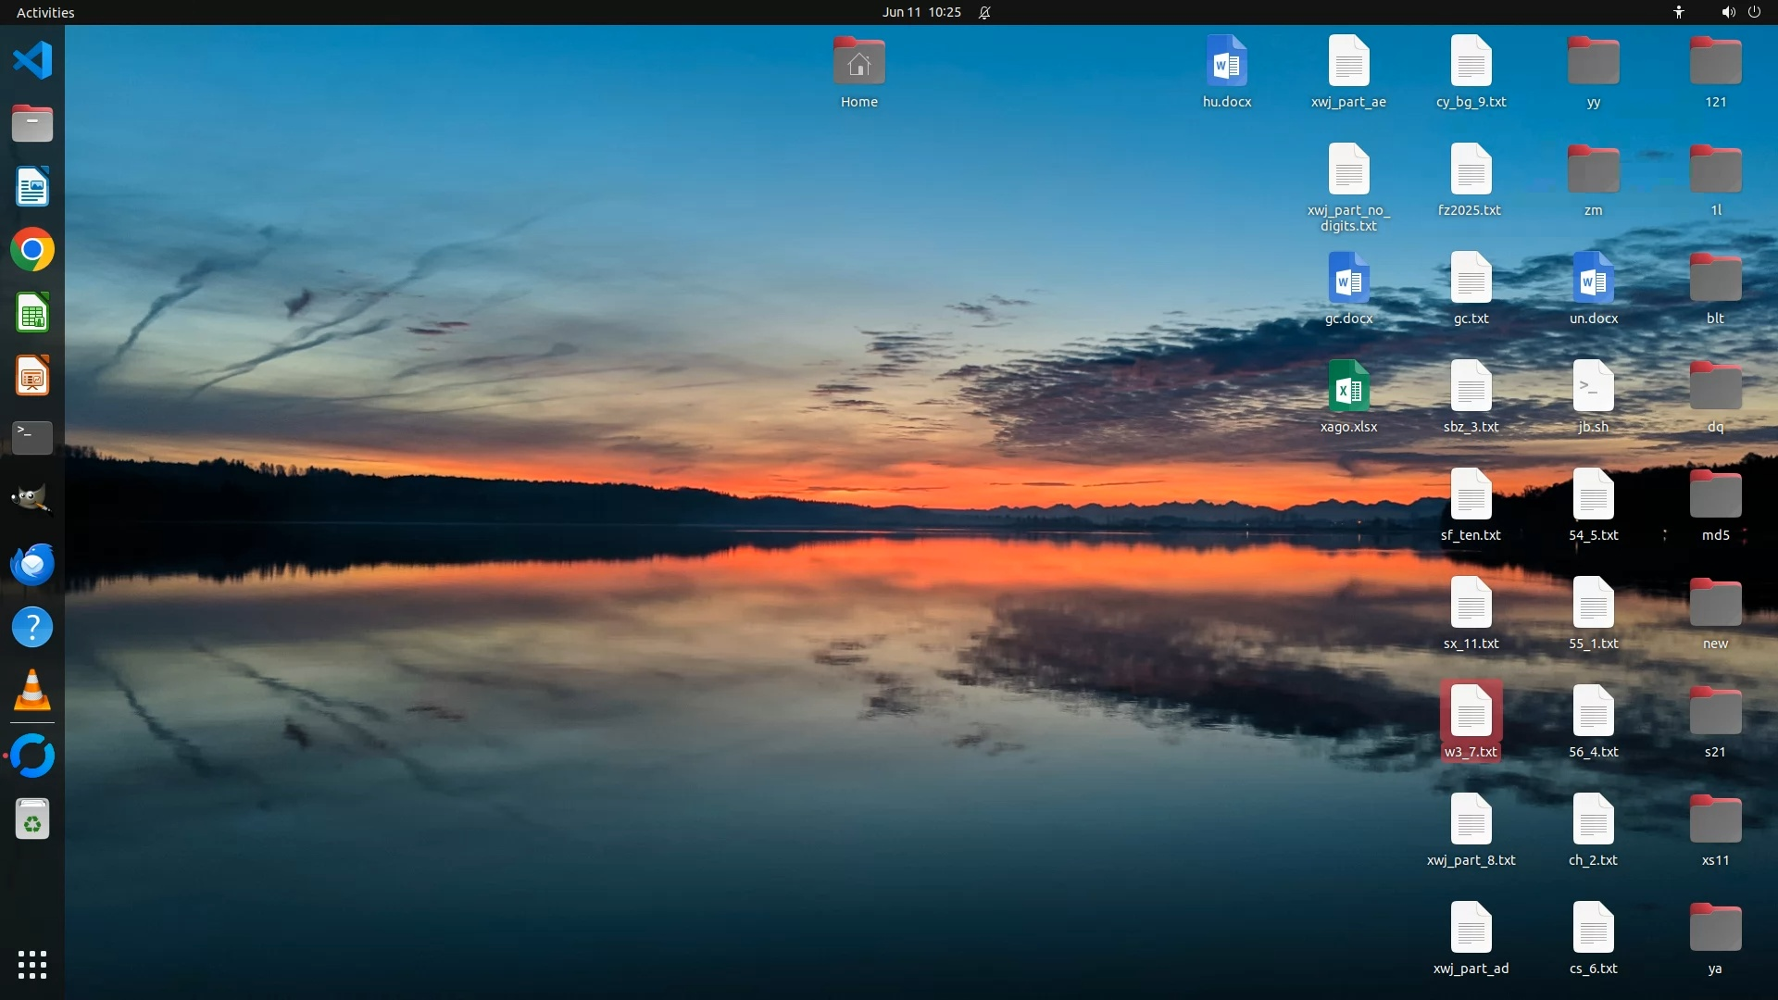Select the hu.docx desktop file

[x=1226, y=62]
